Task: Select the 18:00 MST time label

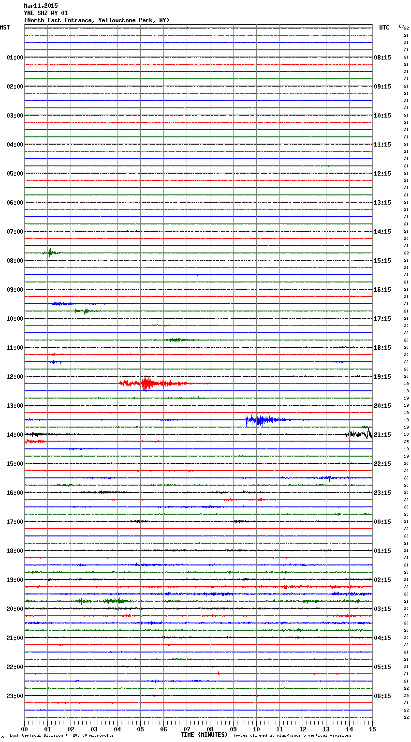Action: point(15,551)
